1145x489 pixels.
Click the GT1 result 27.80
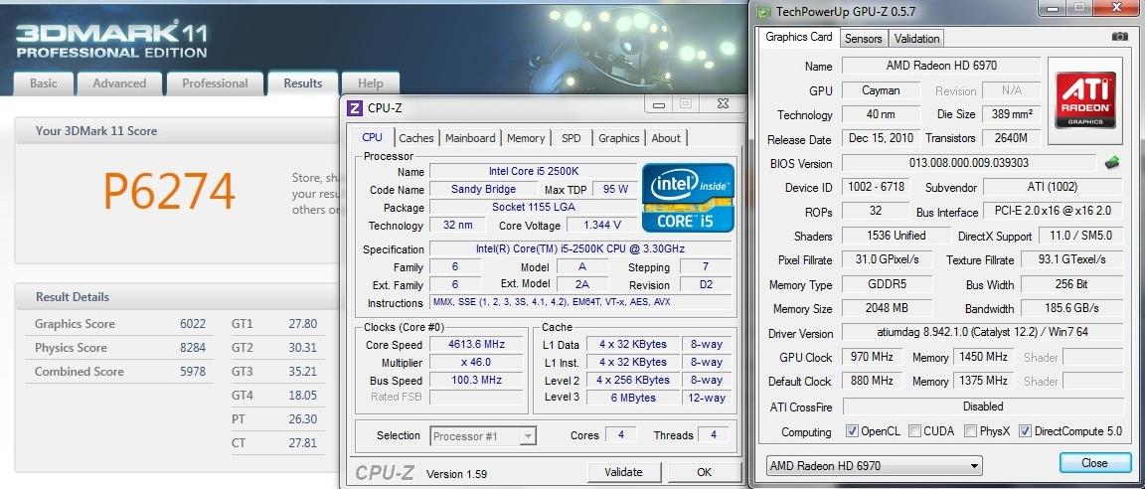(303, 324)
